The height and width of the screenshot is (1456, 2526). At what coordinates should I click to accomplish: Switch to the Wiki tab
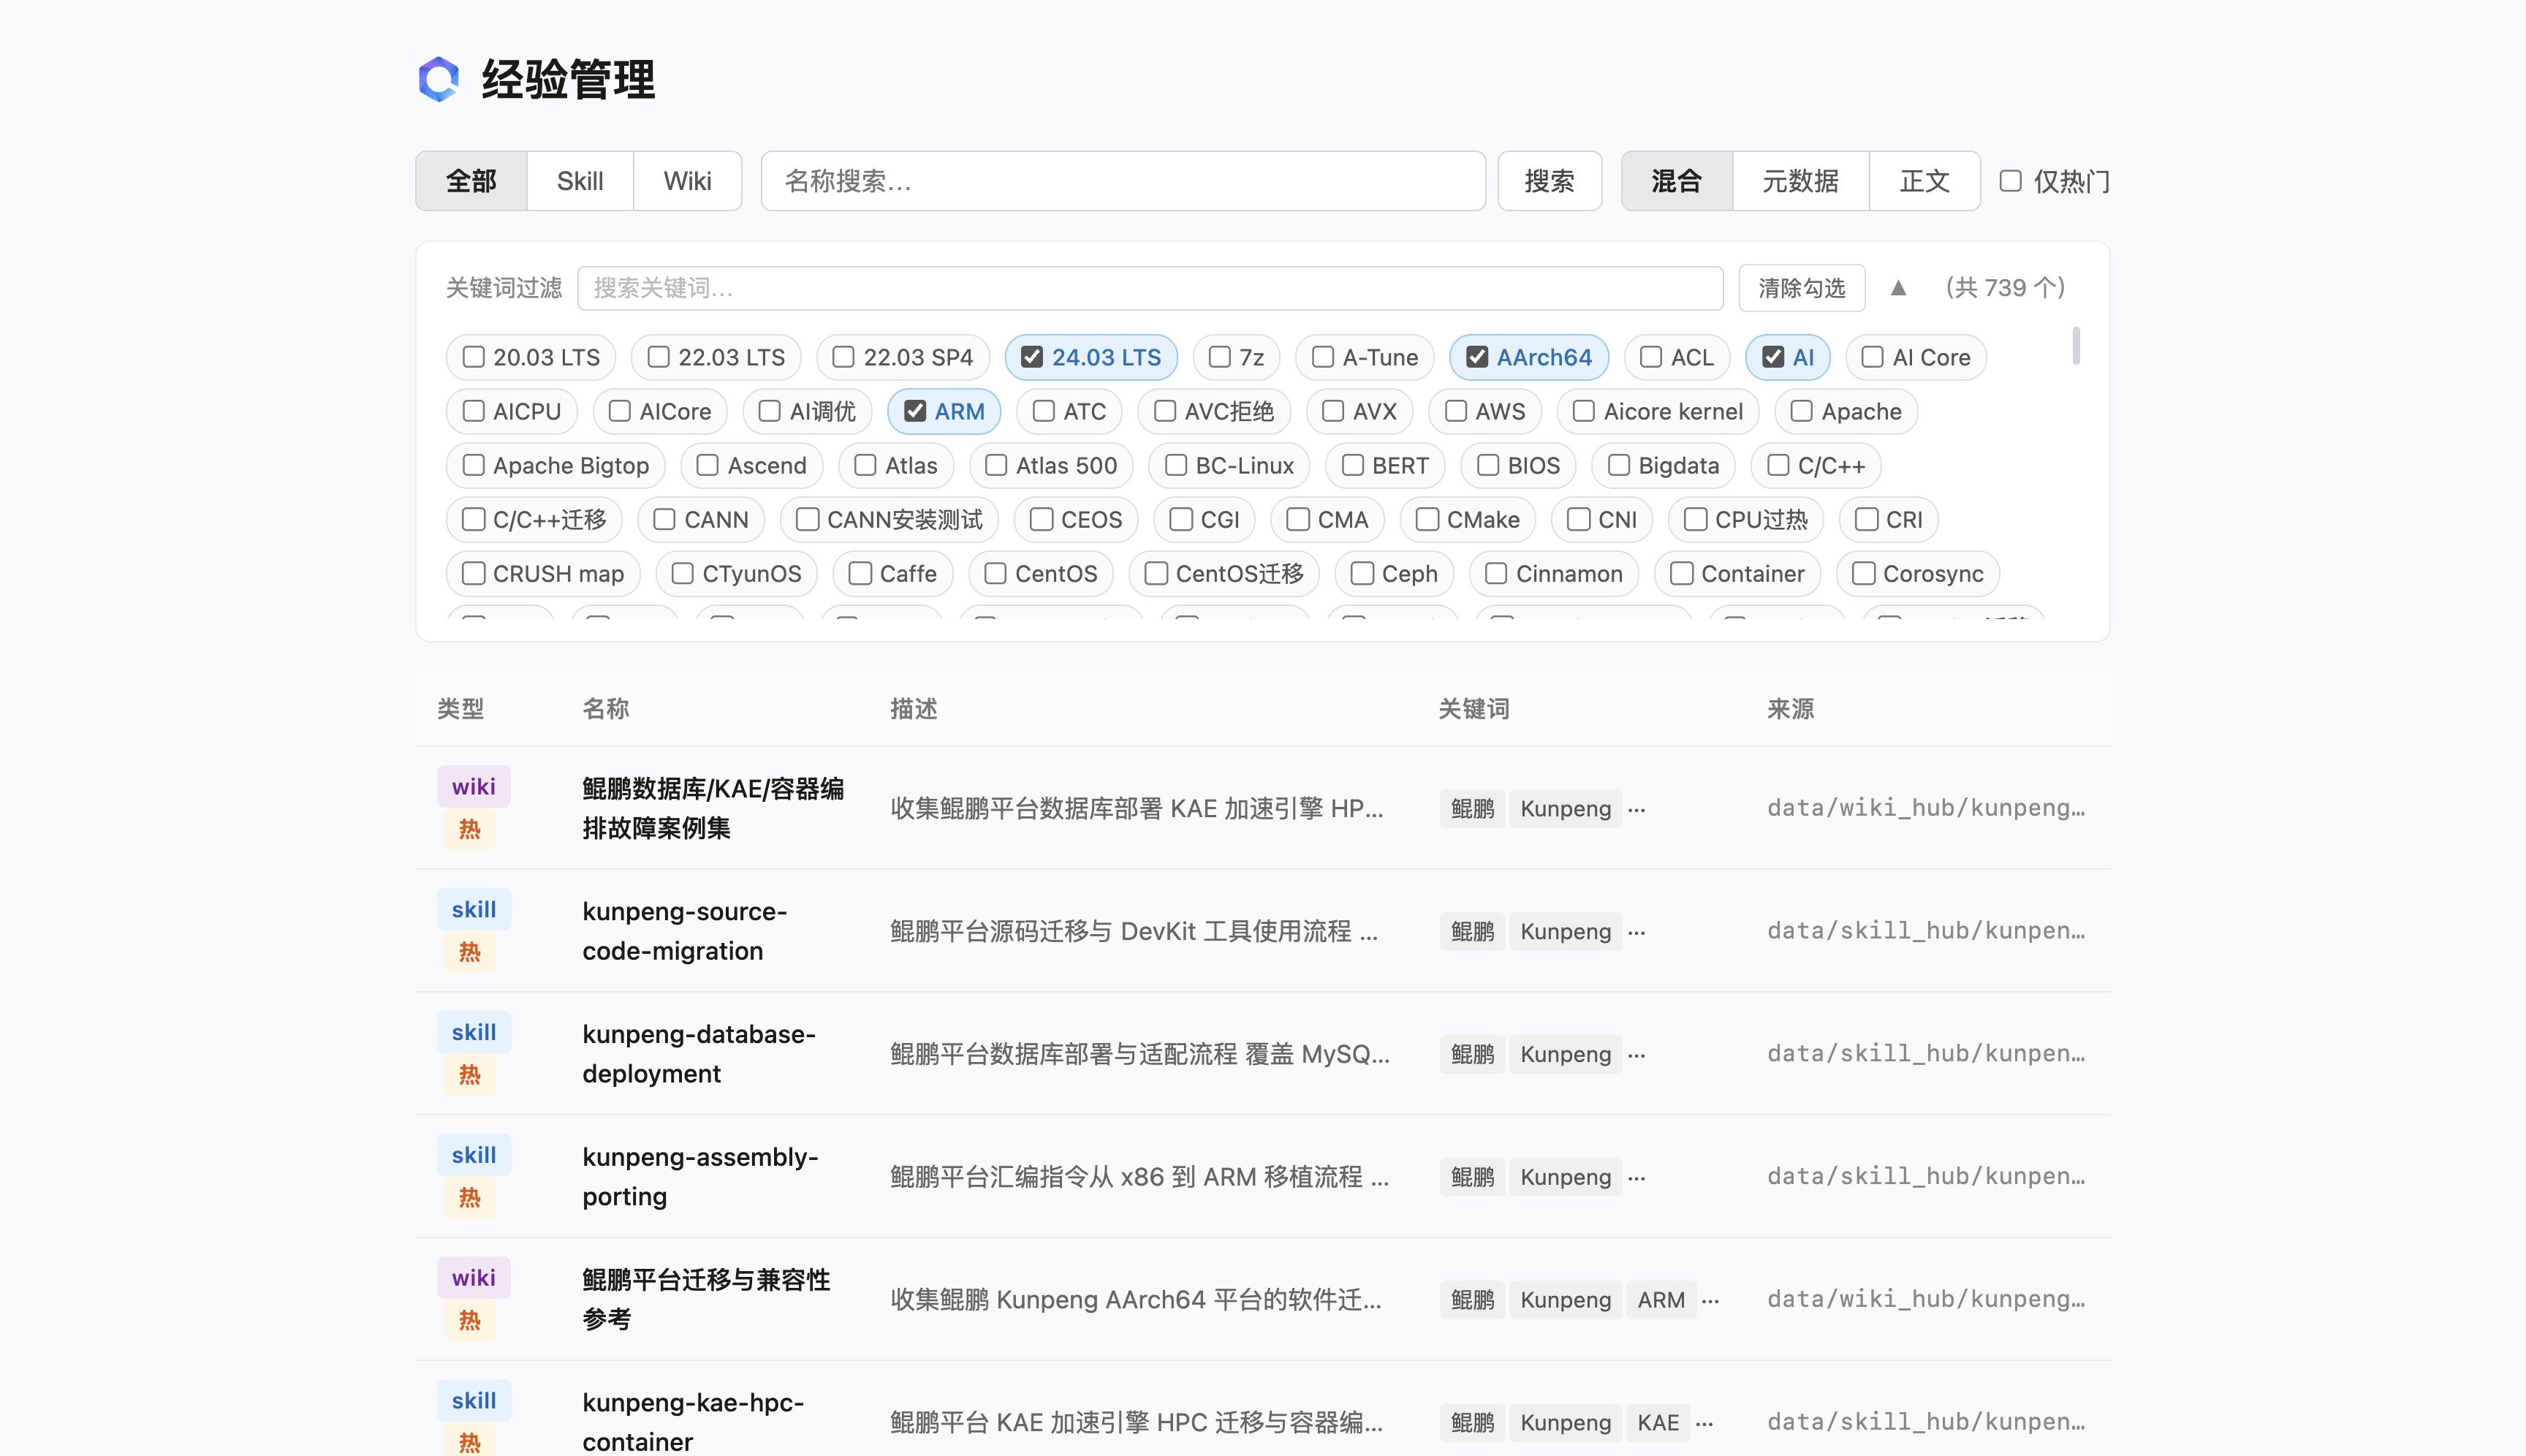point(687,181)
